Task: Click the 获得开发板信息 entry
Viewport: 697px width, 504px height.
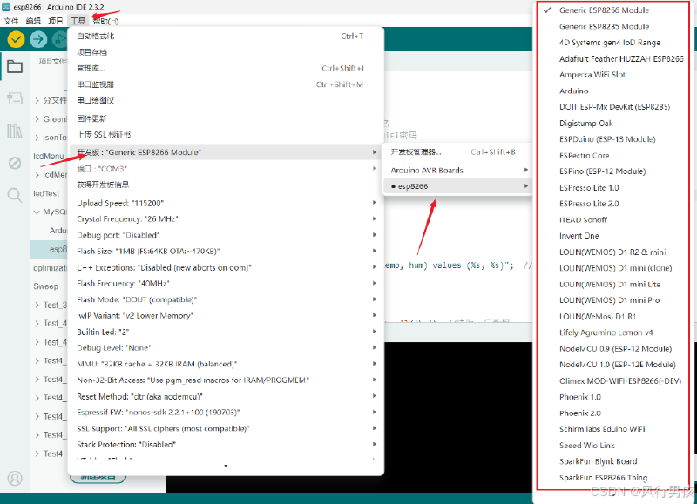Action: tap(226, 185)
